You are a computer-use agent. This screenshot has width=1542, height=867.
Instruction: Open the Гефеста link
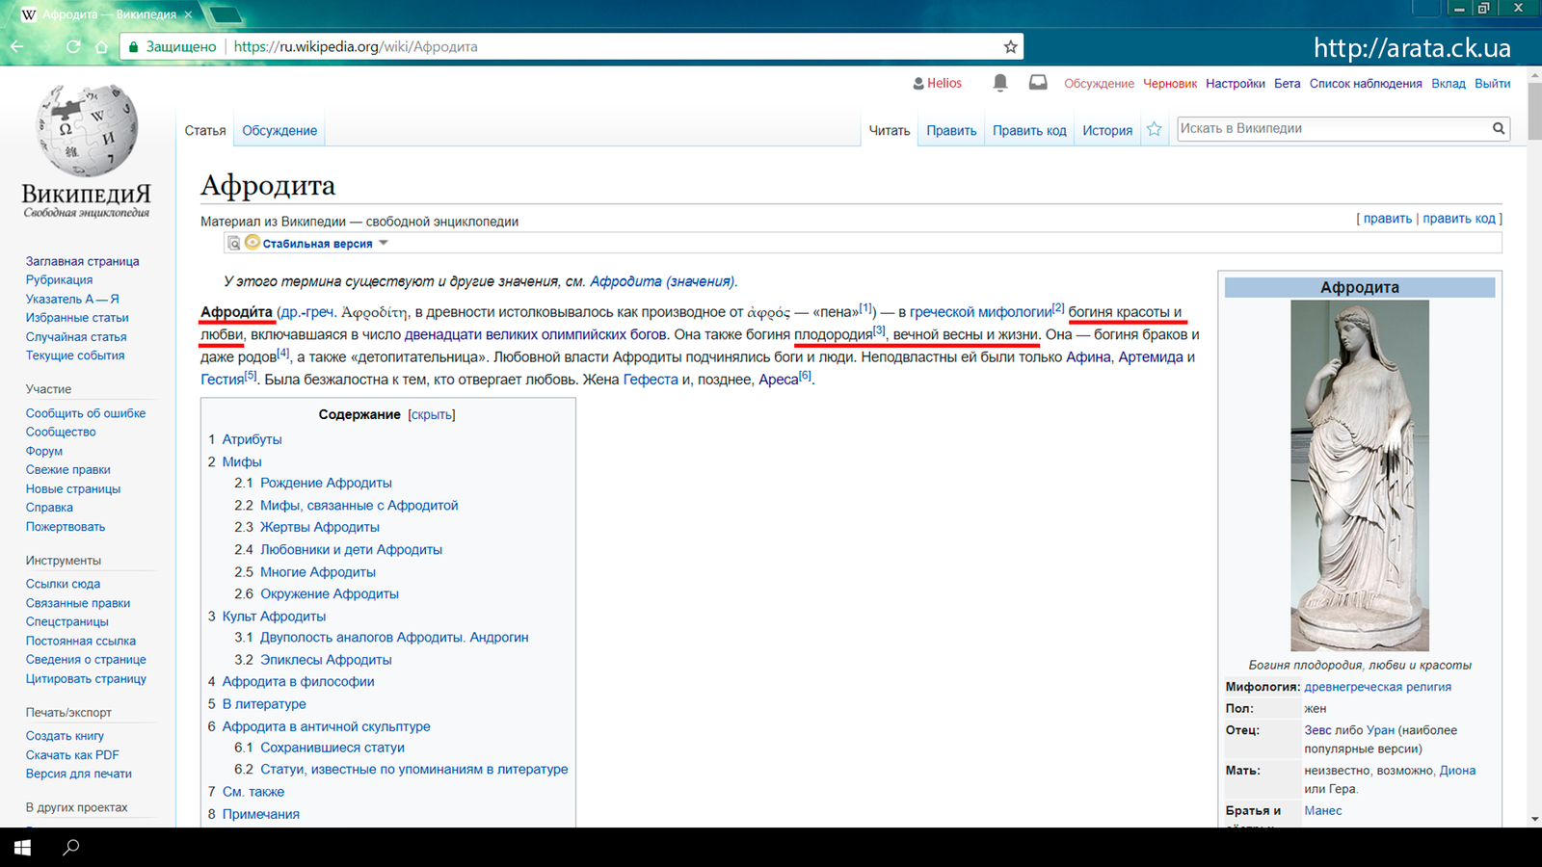tap(651, 380)
